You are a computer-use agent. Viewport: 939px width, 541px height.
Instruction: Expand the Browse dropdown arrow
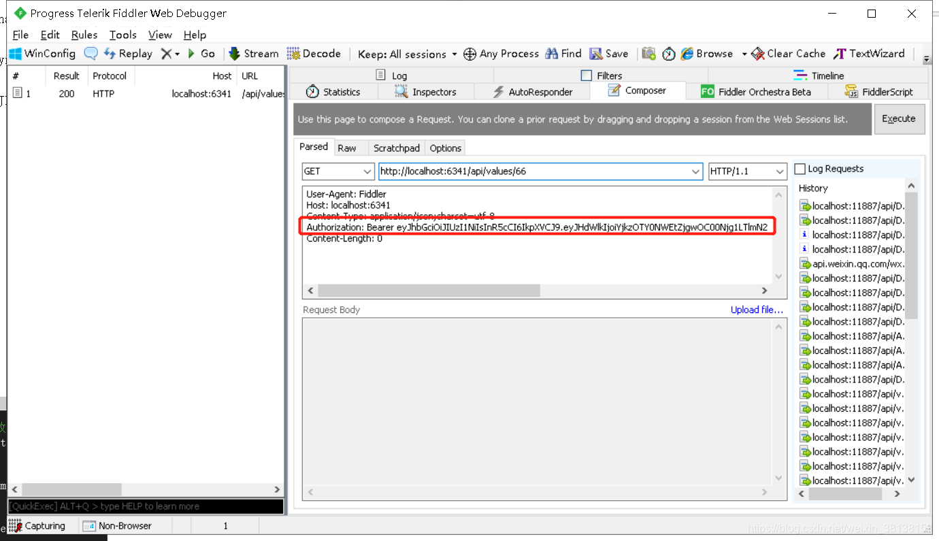(744, 54)
